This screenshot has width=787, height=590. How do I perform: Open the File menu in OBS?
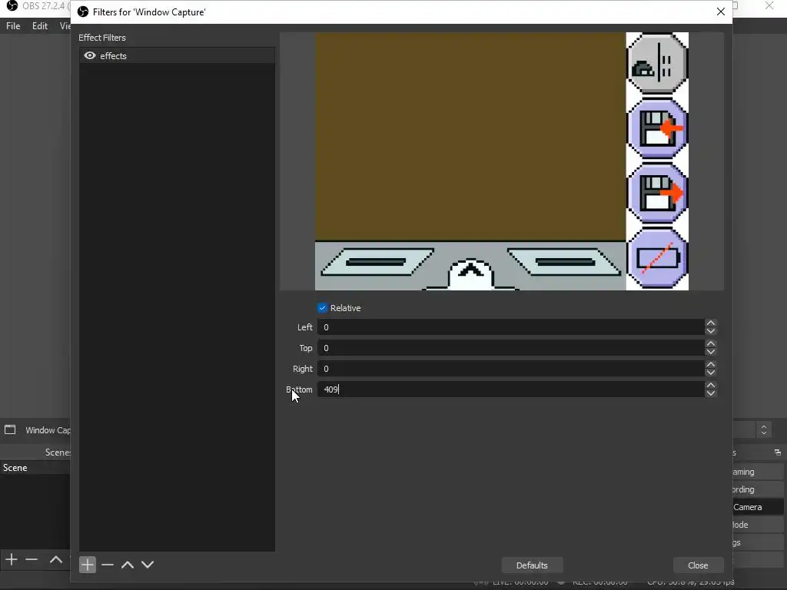coord(13,26)
